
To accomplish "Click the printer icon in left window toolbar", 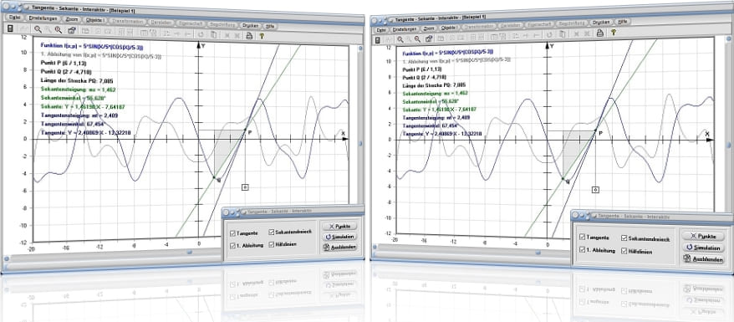I will coord(249,35).
